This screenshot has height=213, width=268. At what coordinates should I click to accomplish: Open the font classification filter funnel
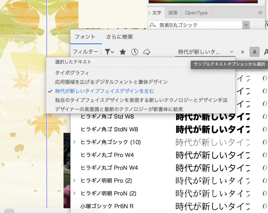[109, 52]
